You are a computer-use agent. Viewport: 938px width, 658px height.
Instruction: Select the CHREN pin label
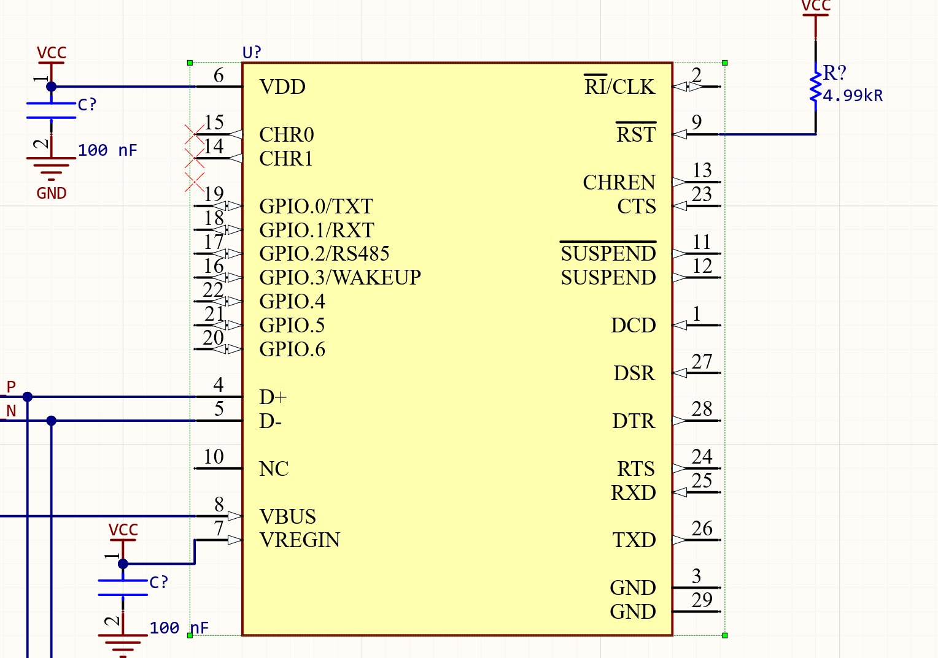click(x=619, y=183)
